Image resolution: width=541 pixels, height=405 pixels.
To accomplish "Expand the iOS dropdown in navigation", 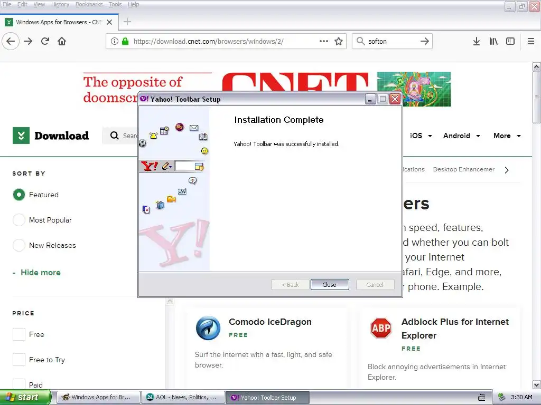I will [x=421, y=136].
